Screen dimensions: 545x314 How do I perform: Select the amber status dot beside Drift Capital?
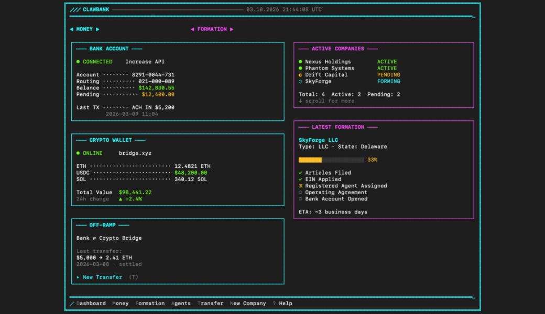click(300, 74)
